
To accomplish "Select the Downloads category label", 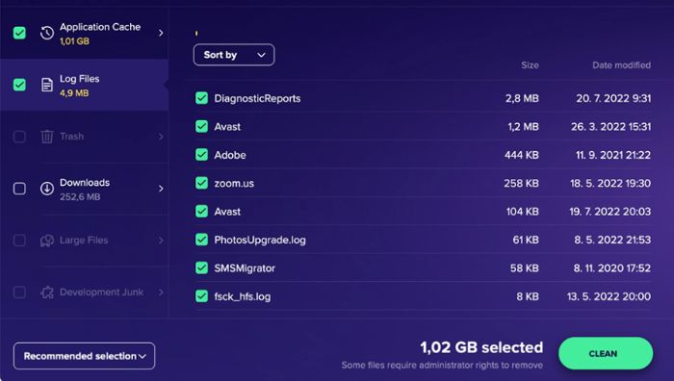I will coord(85,183).
